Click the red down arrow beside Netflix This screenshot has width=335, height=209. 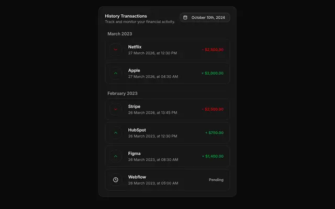coord(116,50)
